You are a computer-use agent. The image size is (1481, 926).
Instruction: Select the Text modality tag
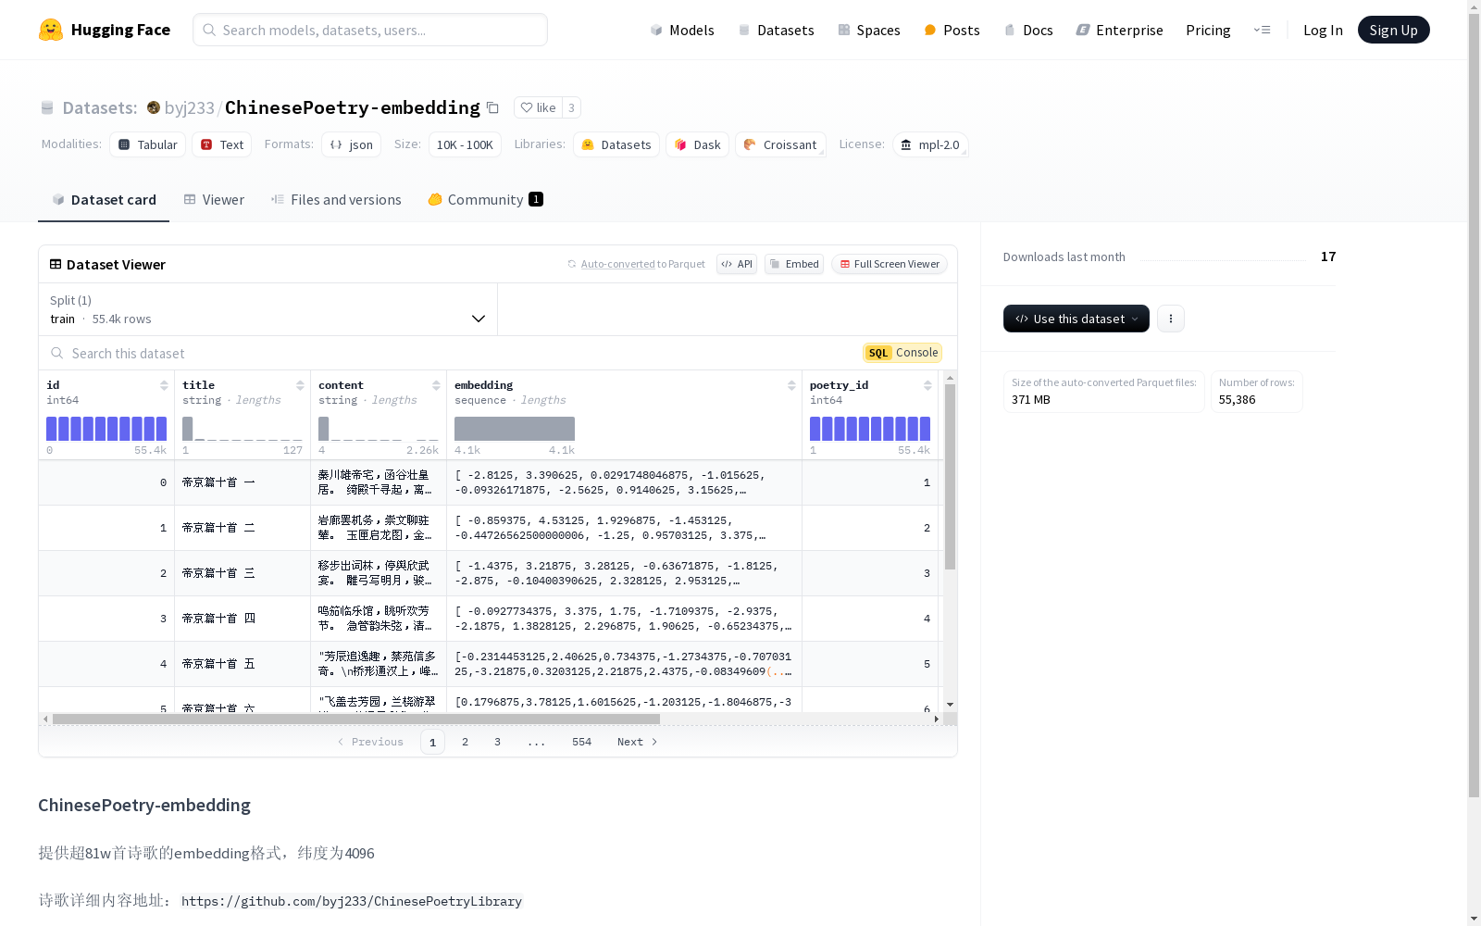coord(222,144)
